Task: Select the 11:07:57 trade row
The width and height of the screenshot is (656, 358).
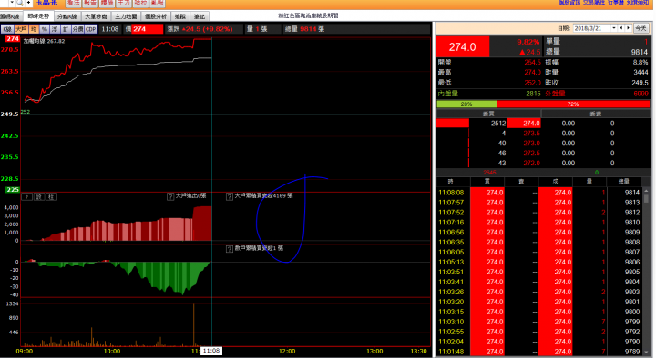Action: [x=538, y=203]
